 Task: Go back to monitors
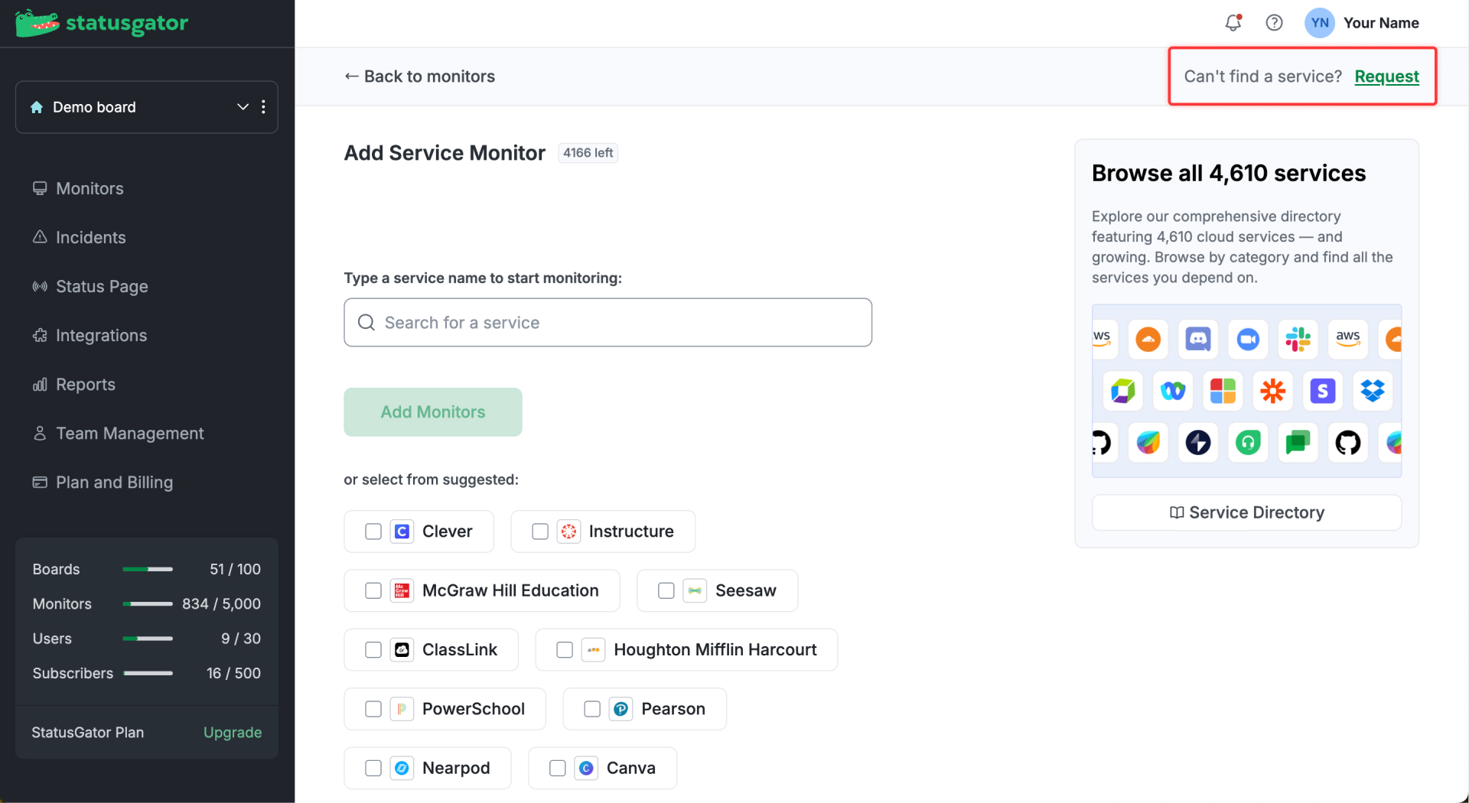click(x=419, y=76)
